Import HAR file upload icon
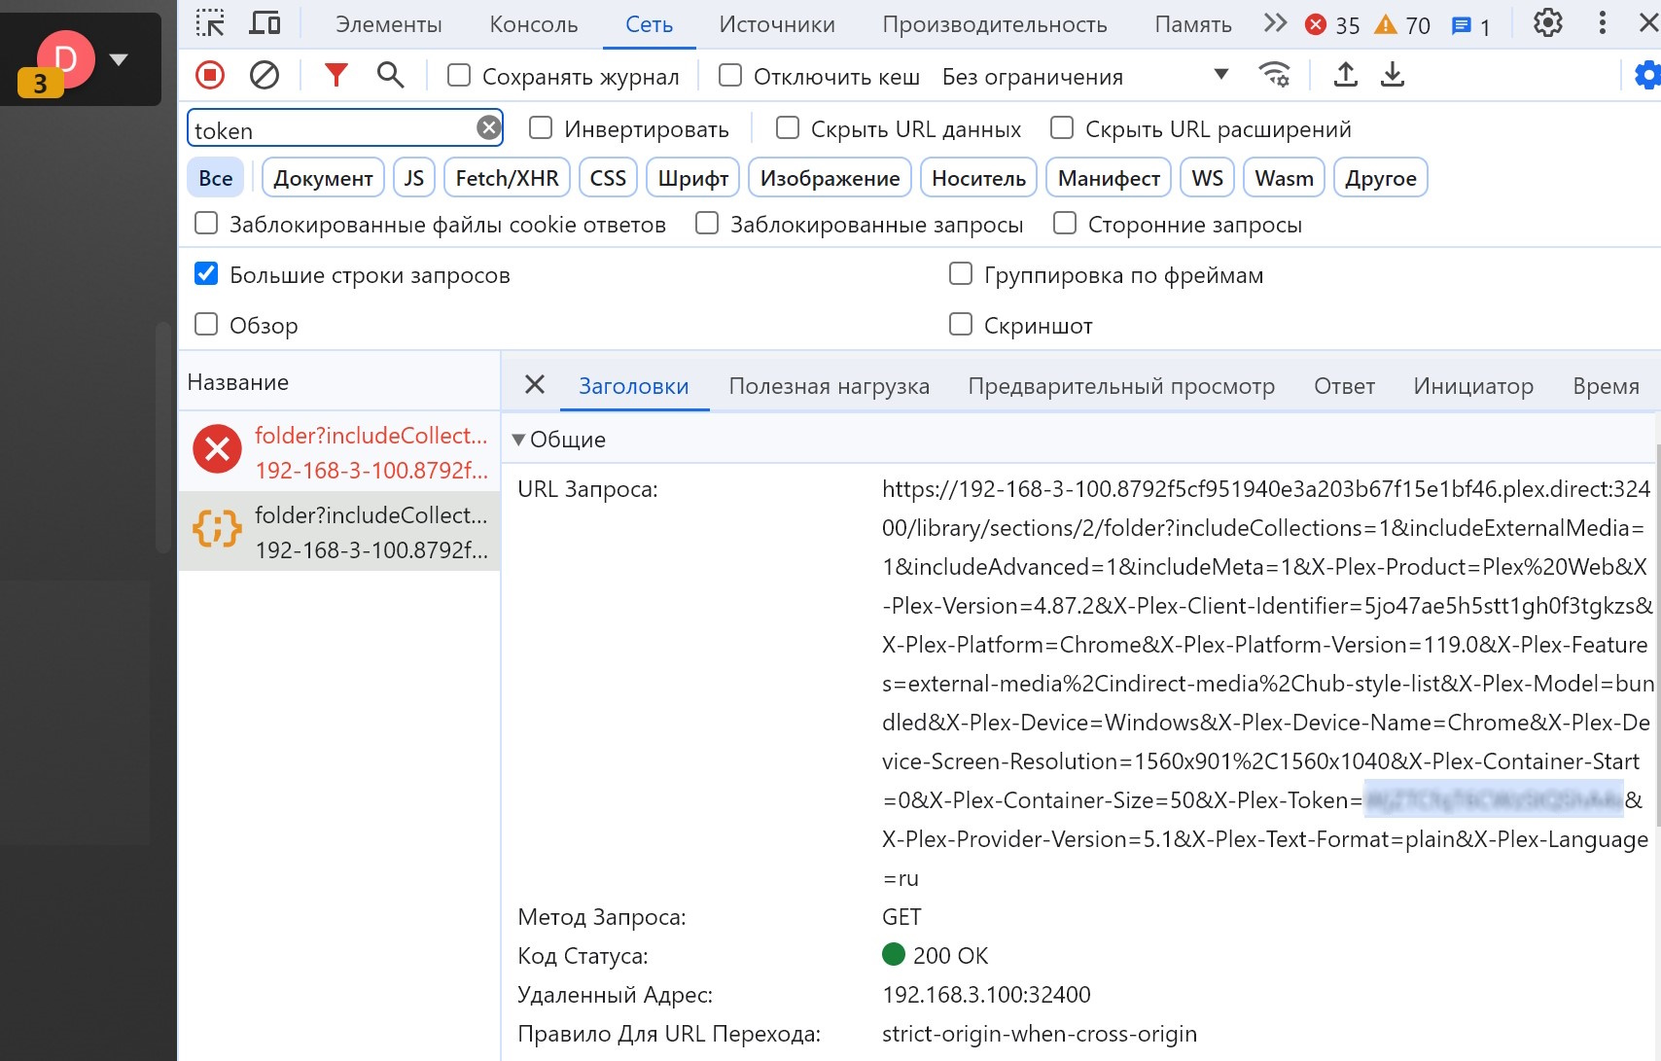This screenshot has width=1661, height=1061. pyautogui.click(x=1346, y=75)
